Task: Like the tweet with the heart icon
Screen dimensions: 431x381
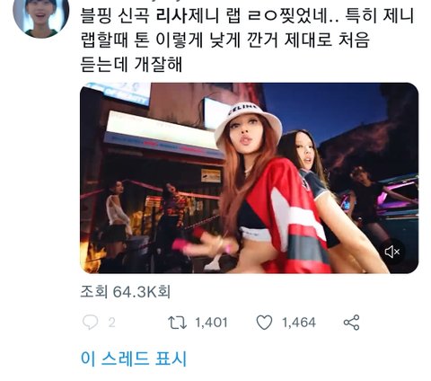Action: pyautogui.click(x=264, y=323)
